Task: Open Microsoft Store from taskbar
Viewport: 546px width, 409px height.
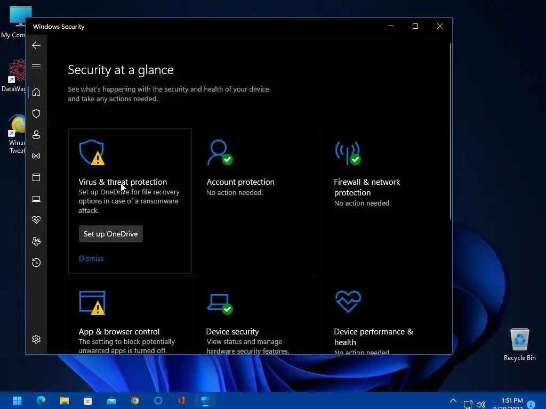Action: pyautogui.click(x=88, y=400)
